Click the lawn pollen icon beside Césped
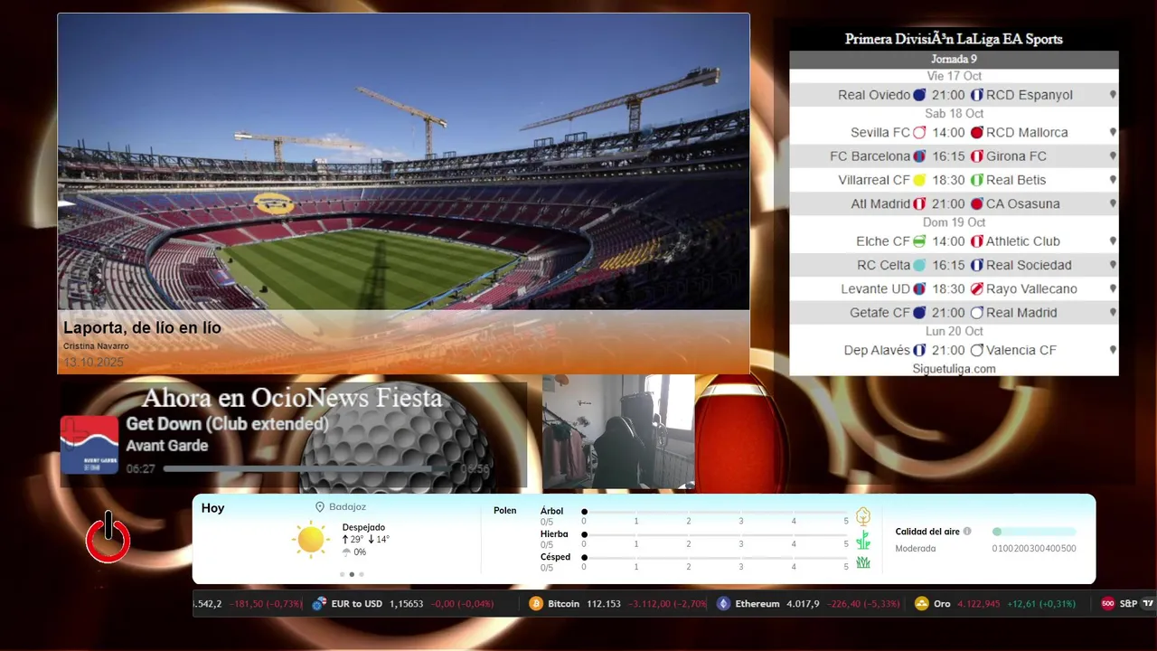This screenshot has height=651, width=1157. click(863, 562)
